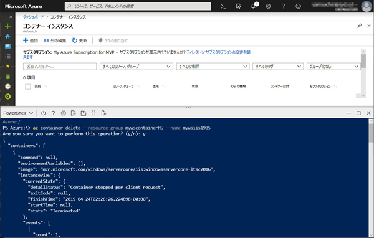Image resolution: width=374 pixels, height=238 pixels.
Task: Open the account avatar menu
Action: pos(367,6)
